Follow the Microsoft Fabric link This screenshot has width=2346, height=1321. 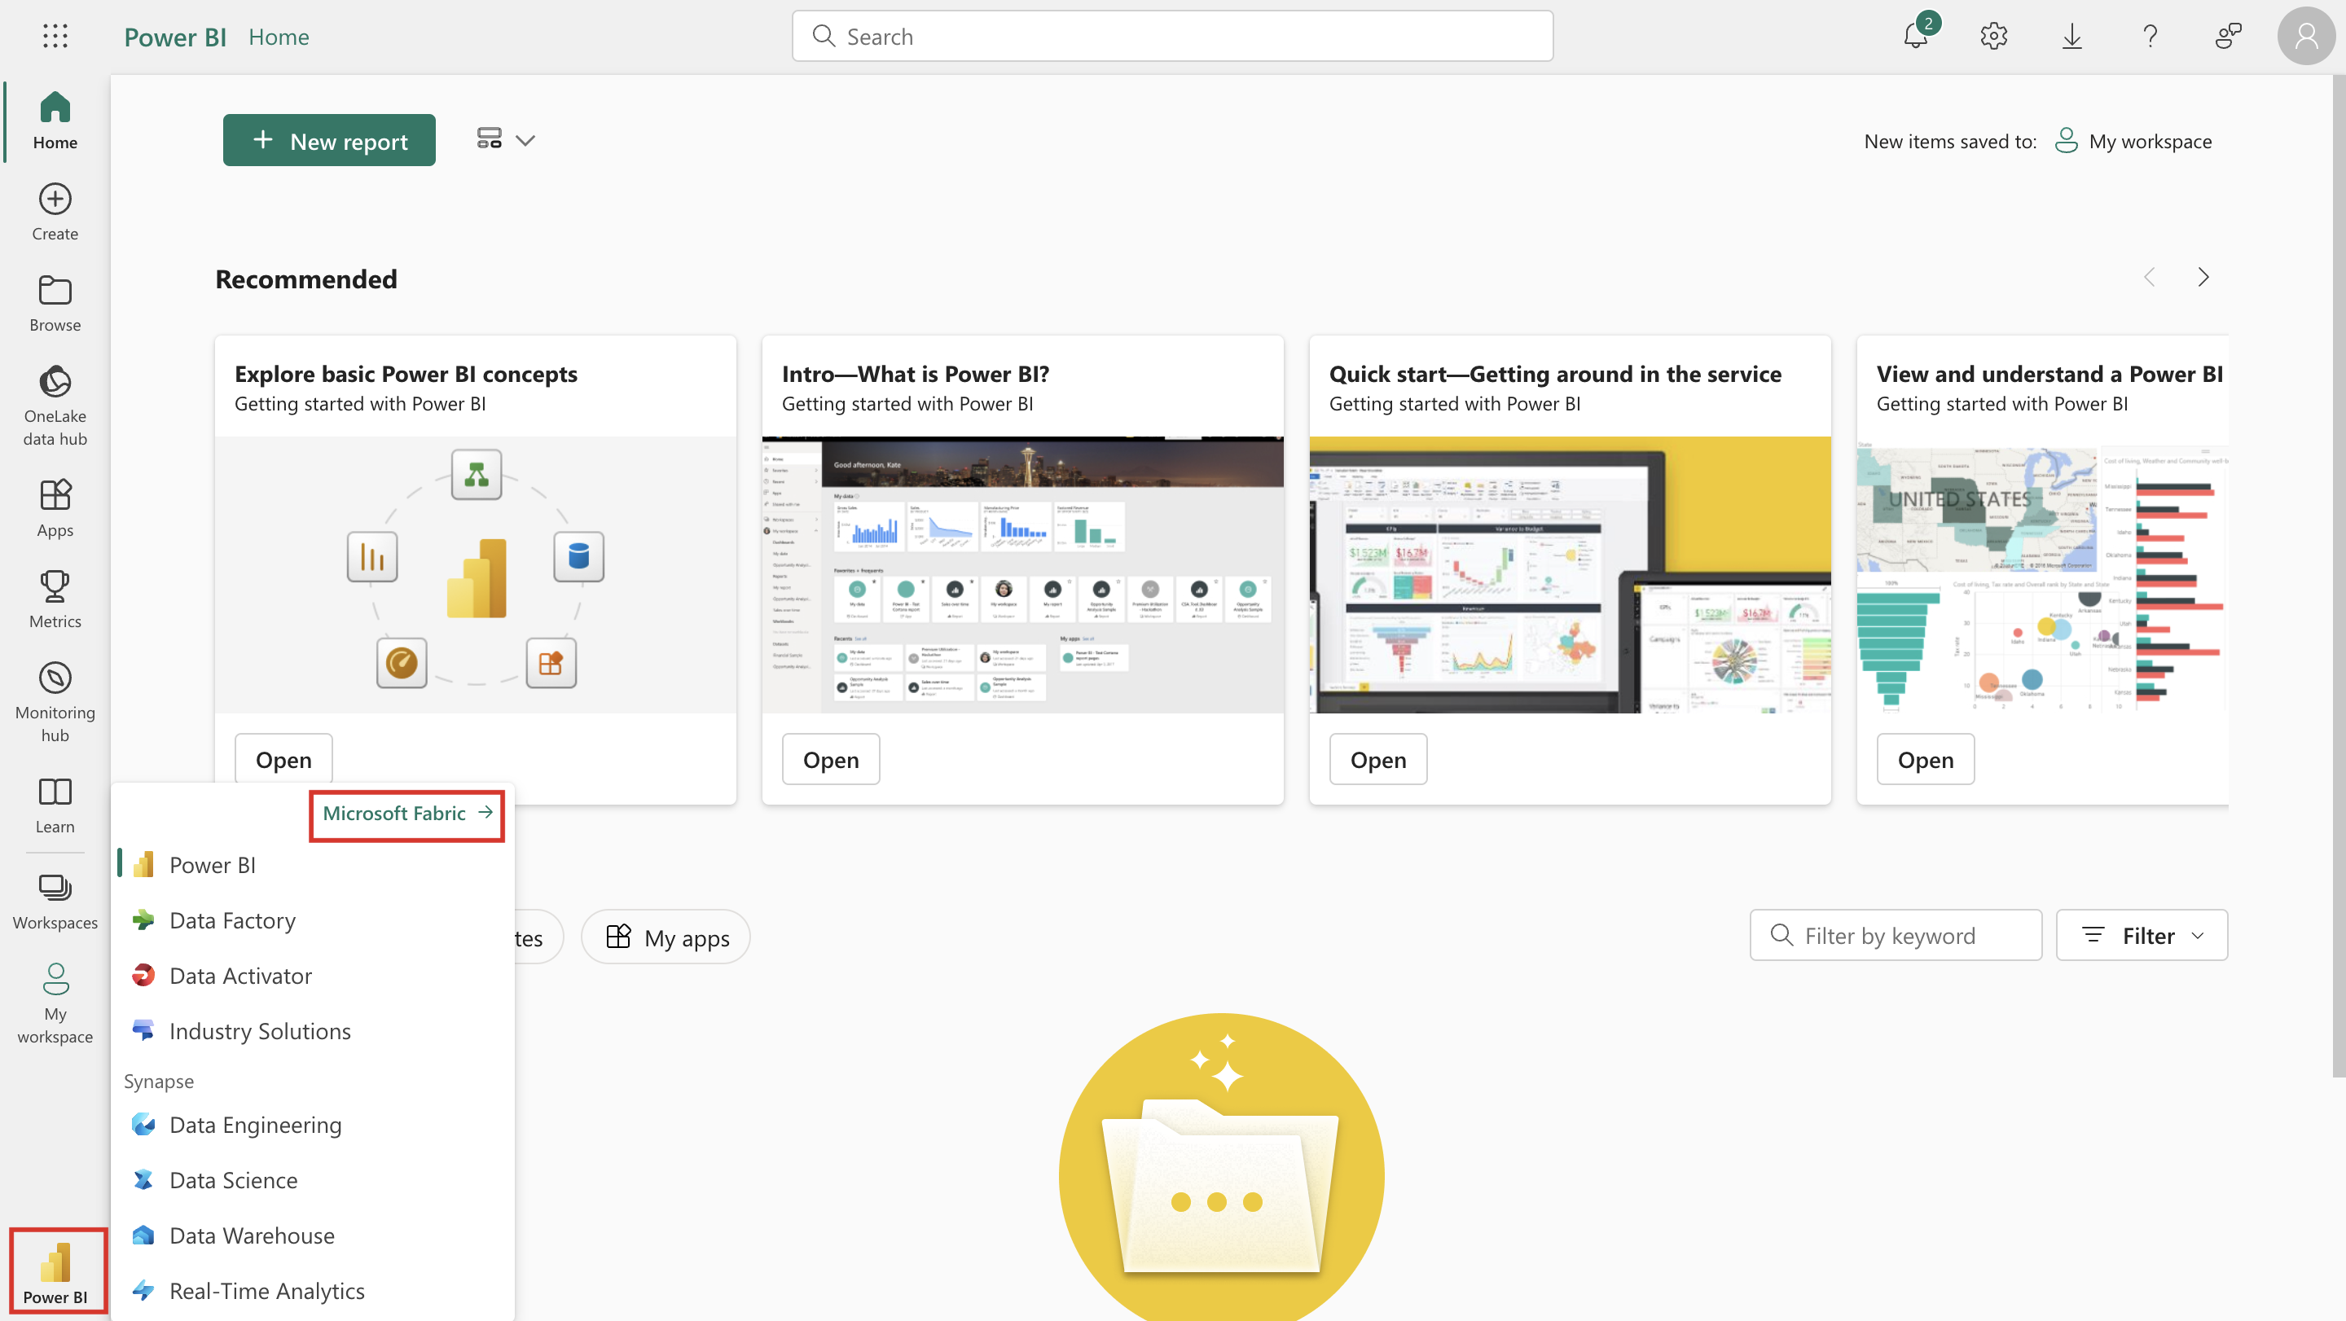point(407,814)
